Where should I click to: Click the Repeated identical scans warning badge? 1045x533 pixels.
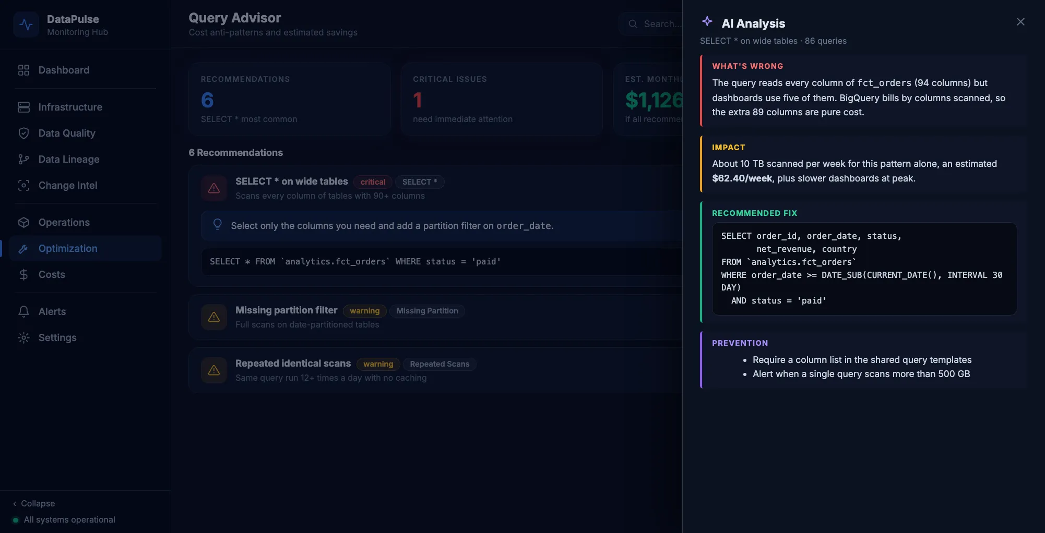pos(378,364)
